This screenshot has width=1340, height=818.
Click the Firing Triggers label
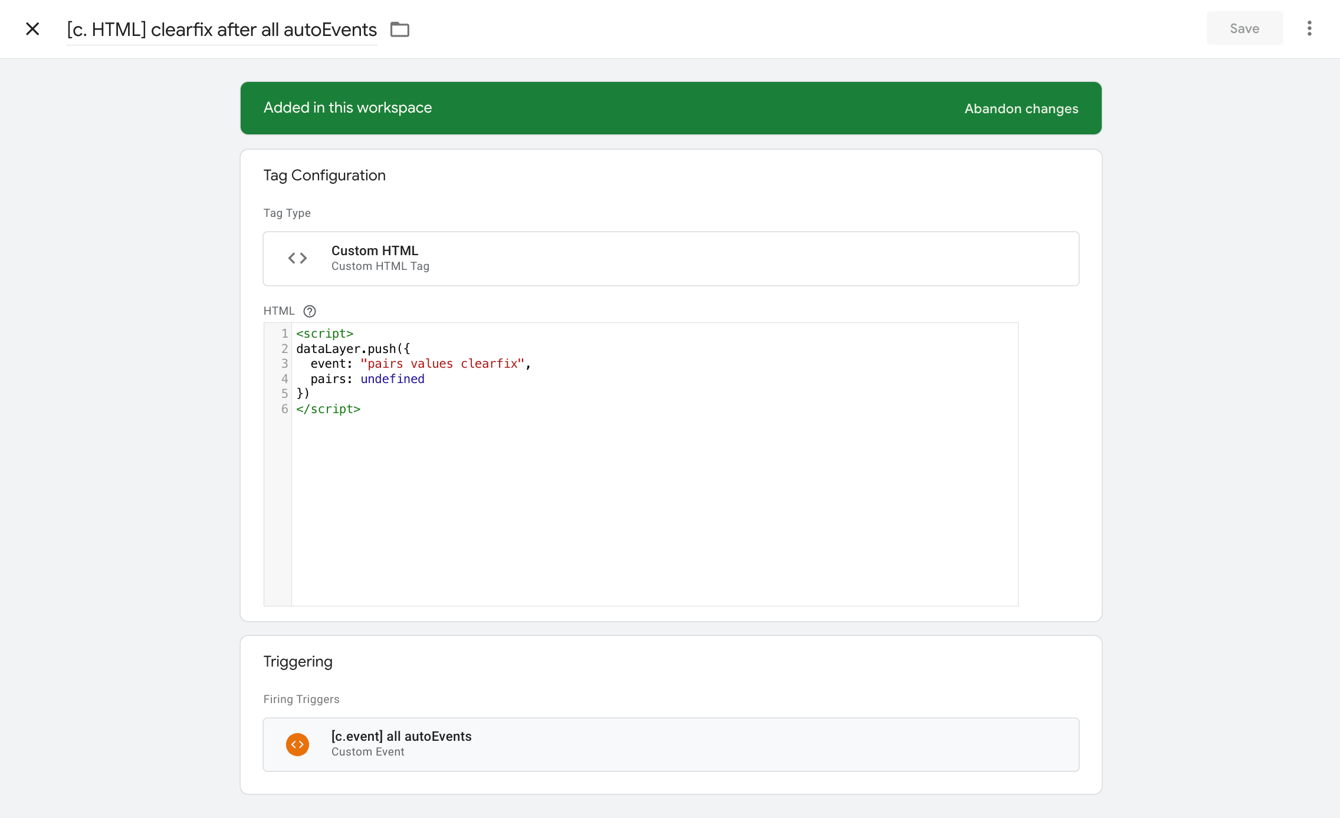pyautogui.click(x=301, y=700)
